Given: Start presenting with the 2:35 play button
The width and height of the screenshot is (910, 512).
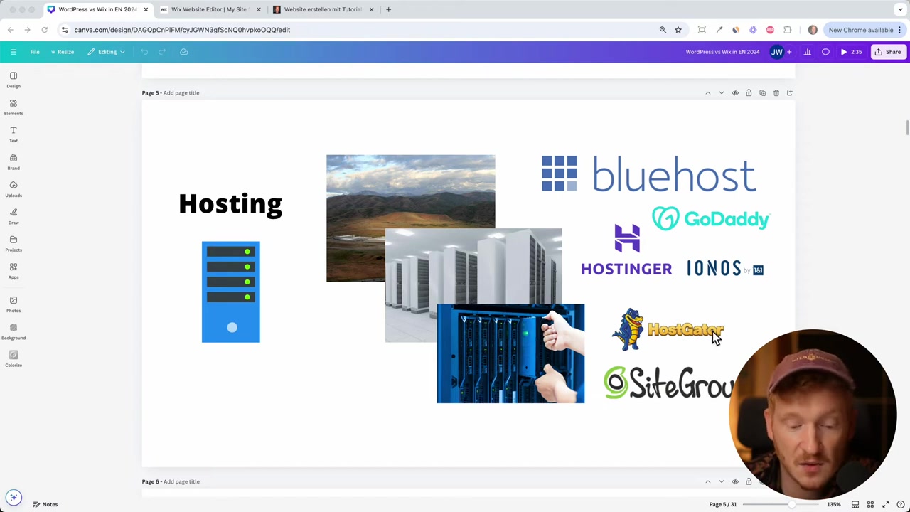Looking at the screenshot, I should point(850,52).
